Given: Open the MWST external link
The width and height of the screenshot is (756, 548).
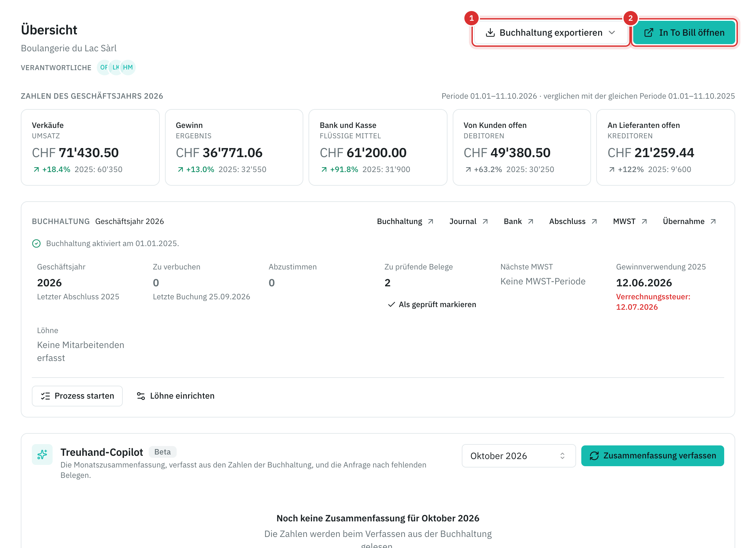Looking at the screenshot, I should [630, 221].
